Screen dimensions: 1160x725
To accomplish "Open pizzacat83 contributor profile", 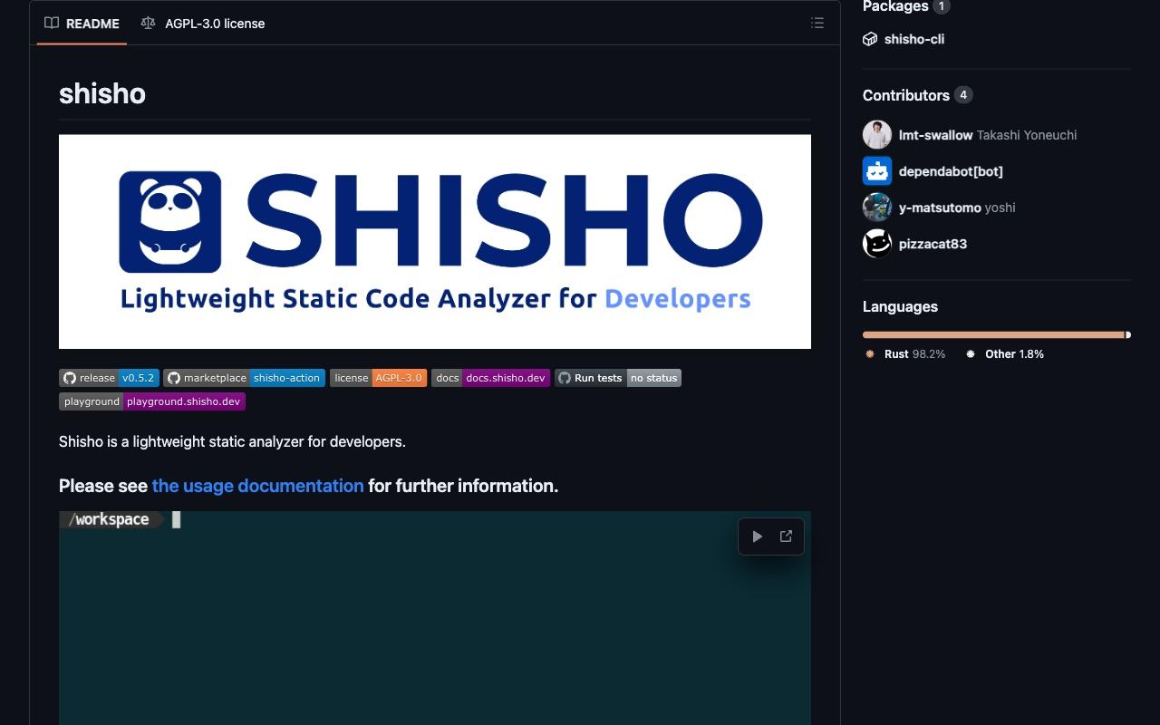I will pyautogui.click(x=933, y=244).
